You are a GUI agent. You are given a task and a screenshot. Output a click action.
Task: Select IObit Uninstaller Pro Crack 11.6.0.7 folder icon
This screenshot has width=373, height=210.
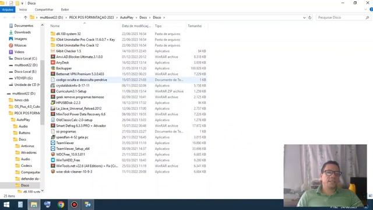(x=53, y=40)
